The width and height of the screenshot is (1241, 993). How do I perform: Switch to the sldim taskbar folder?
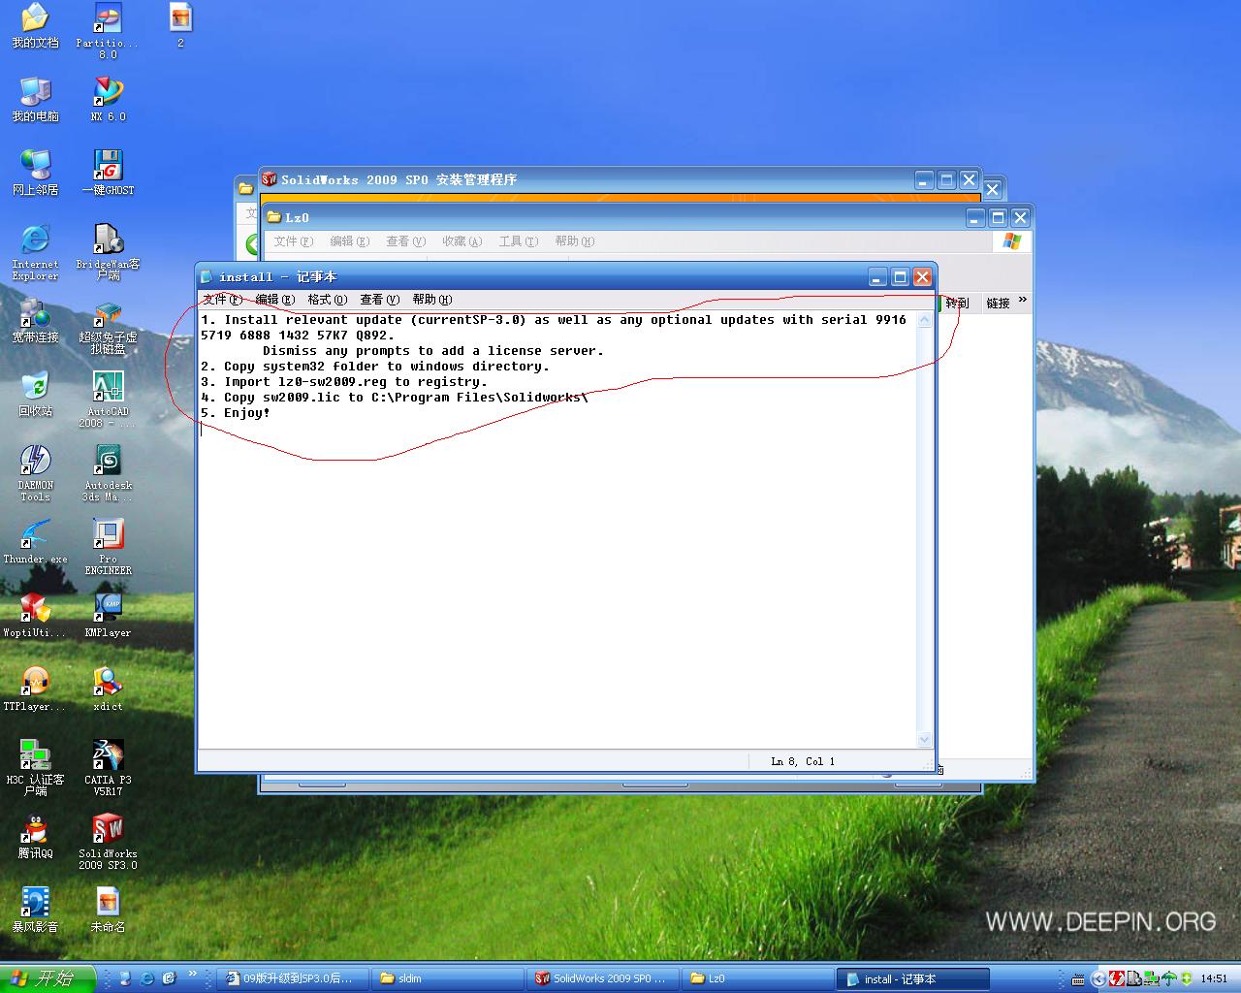click(x=449, y=978)
